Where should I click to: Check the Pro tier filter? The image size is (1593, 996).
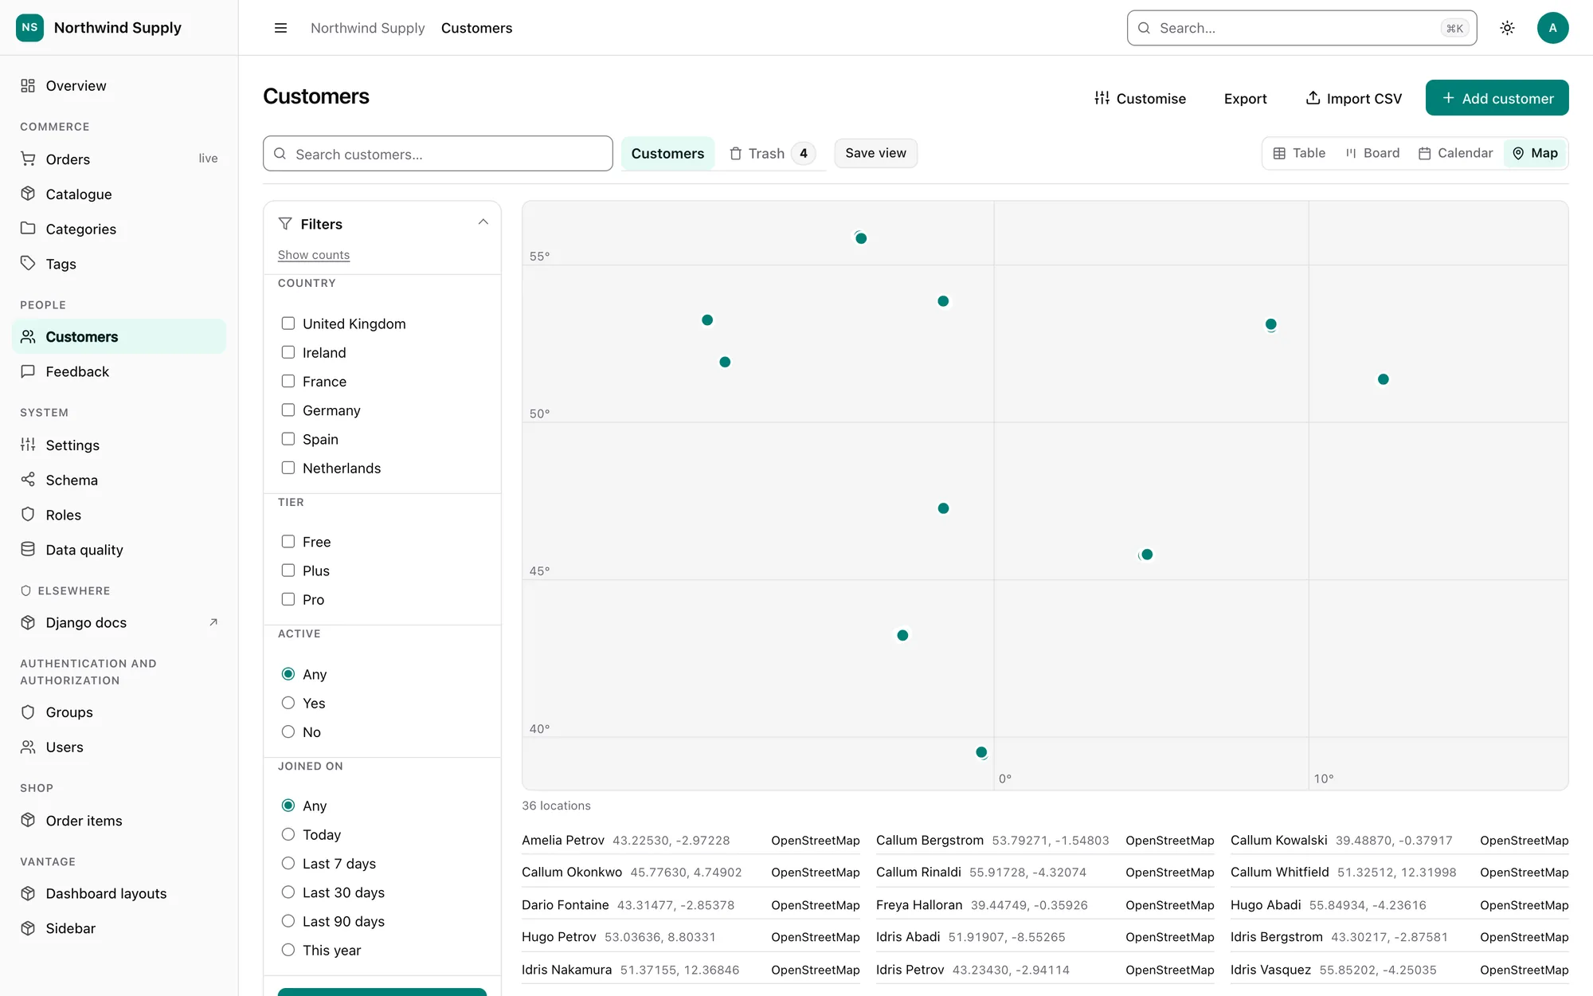288,599
